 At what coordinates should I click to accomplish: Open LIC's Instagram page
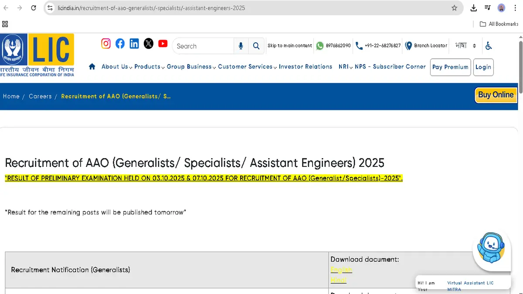tap(106, 44)
